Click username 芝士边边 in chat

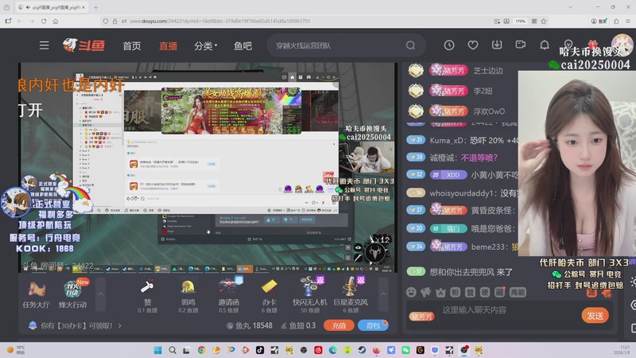[x=488, y=71]
